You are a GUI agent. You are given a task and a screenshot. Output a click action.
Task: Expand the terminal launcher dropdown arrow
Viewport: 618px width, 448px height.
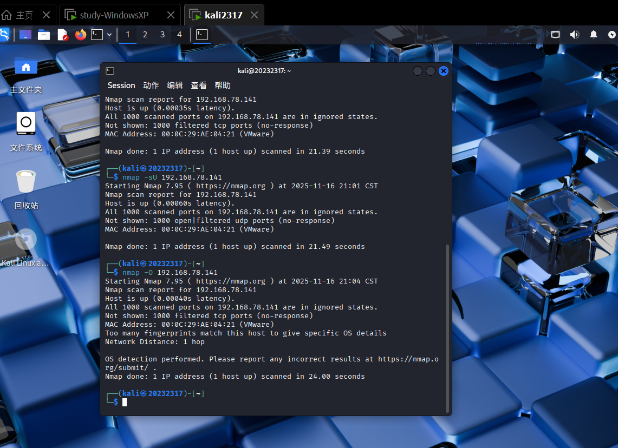click(x=109, y=35)
